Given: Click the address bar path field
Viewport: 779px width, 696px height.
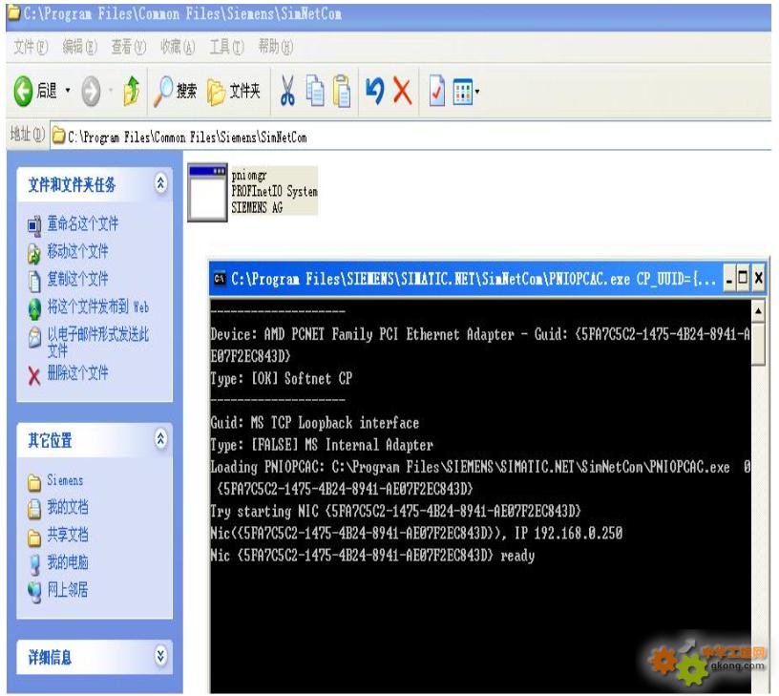Looking at the screenshot, I should pos(411,137).
